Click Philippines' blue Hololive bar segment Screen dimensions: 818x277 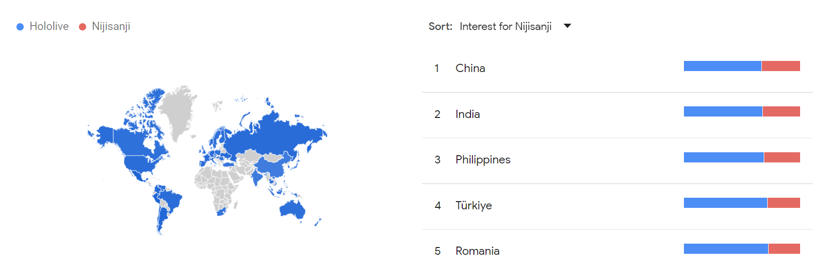(724, 157)
